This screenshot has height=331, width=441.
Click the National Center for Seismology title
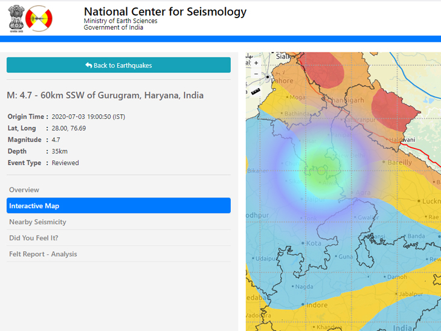tap(165, 11)
